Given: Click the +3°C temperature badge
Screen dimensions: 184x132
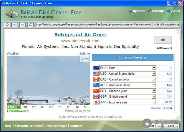Looking at the screenshot, I should point(85,59).
